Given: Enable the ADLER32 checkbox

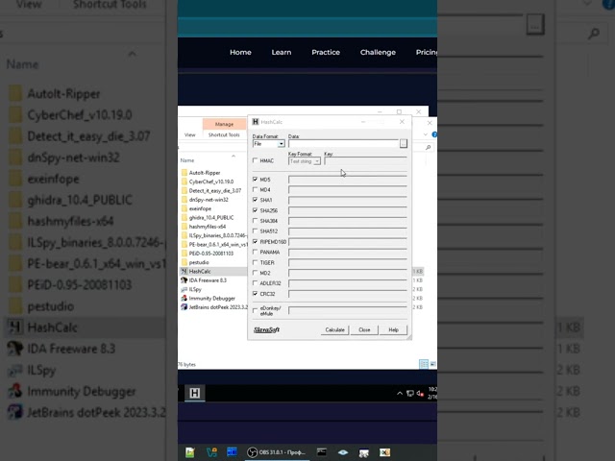Looking at the screenshot, I should coord(256,283).
